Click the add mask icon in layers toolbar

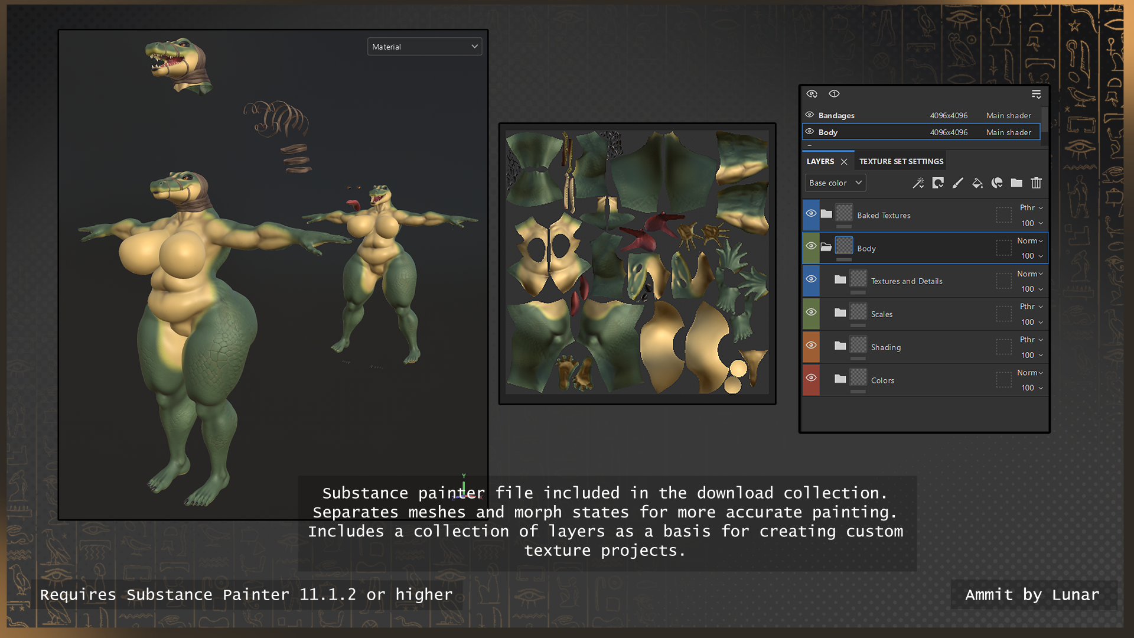[x=938, y=183]
